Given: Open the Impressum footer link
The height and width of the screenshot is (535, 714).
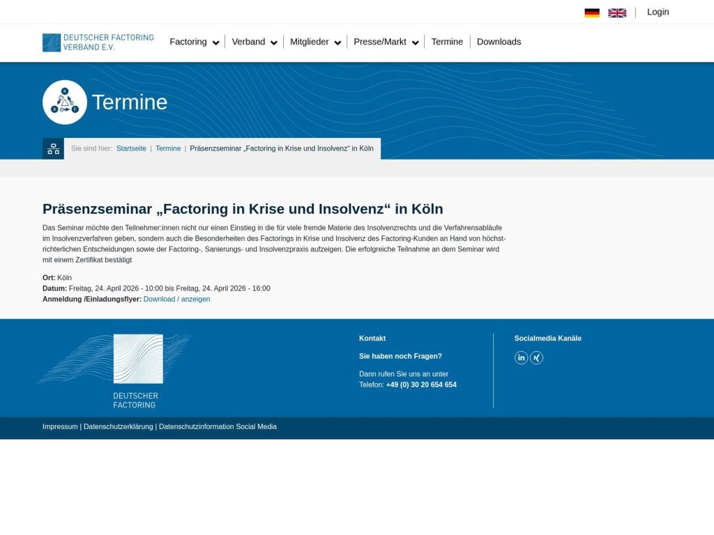Looking at the screenshot, I should click(x=59, y=426).
